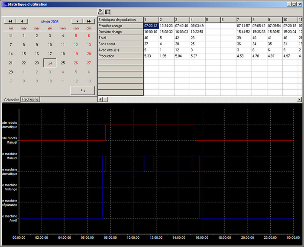Switch to the Calendrier tab
304x247 pixels.
click(x=11, y=100)
